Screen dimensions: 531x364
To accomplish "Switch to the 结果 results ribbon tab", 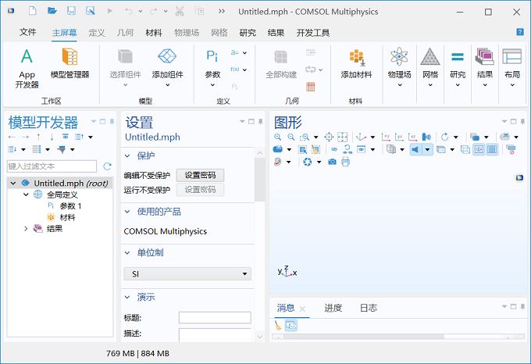I will [276, 33].
